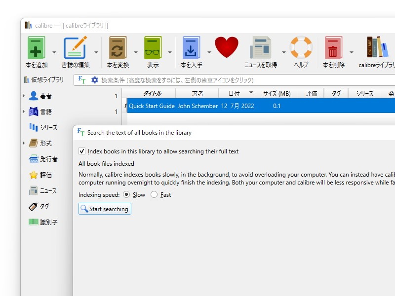Viewport: 395px width, 296px height.
Task: Expand the 形式 tree node arrow
Action: pos(23,143)
